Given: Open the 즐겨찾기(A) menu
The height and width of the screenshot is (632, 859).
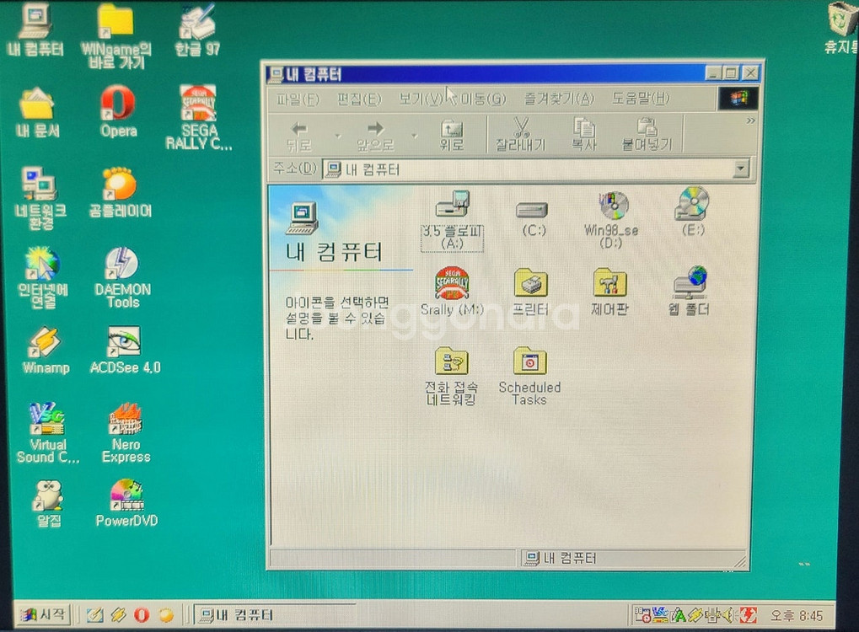Looking at the screenshot, I should pyautogui.click(x=559, y=99).
